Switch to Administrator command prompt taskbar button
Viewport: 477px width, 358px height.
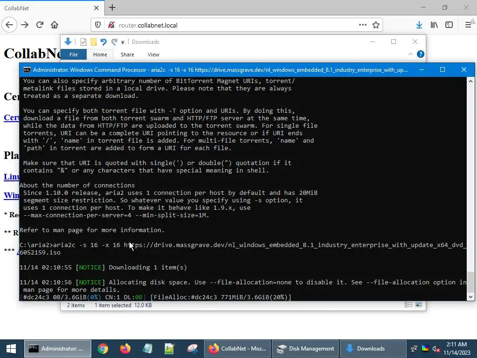click(57, 349)
